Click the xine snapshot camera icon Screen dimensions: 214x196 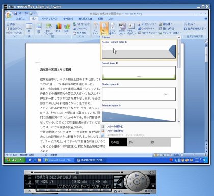coord(115,191)
